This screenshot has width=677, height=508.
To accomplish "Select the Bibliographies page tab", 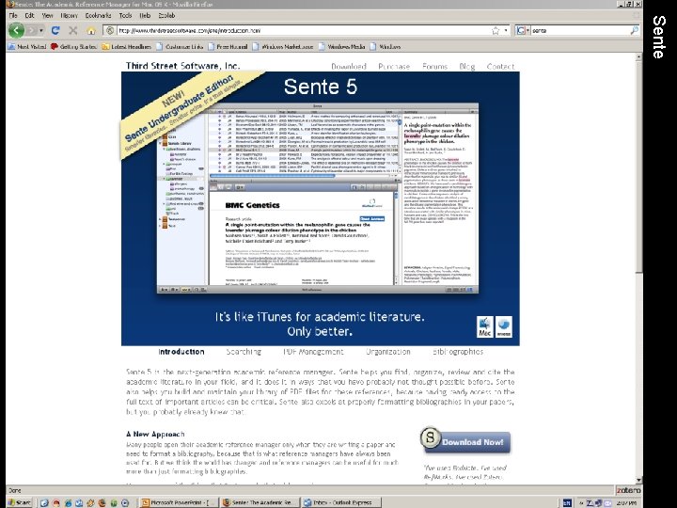I will tap(458, 352).
